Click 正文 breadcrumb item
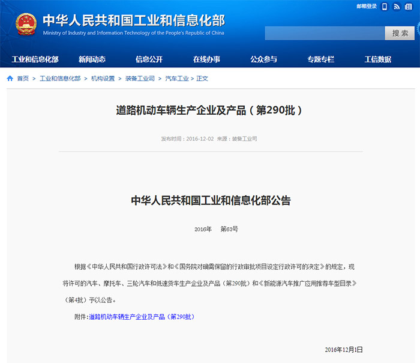Image resolution: width=420 pixels, height=363 pixels. pyautogui.click(x=202, y=78)
